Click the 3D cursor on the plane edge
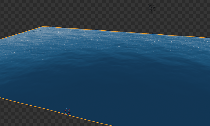This screenshot has width=210, height=126. (67, 112)
